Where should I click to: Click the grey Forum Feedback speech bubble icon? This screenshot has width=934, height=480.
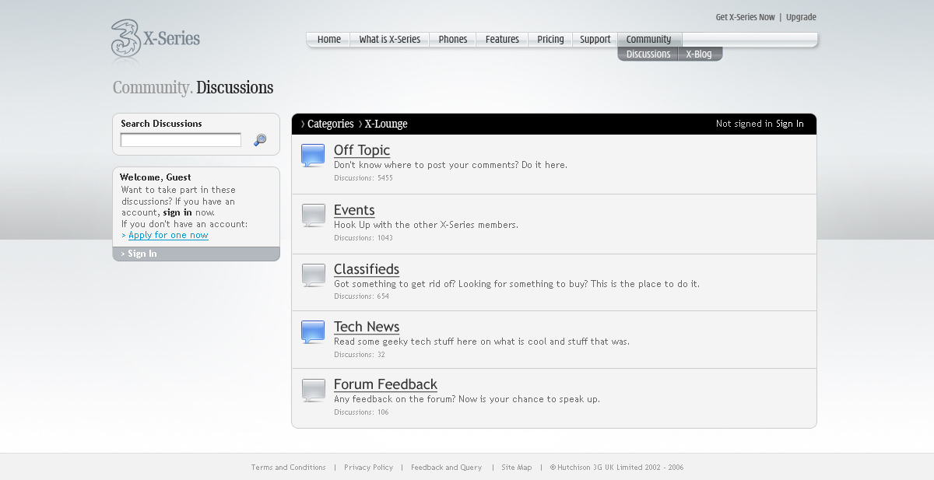313,390
